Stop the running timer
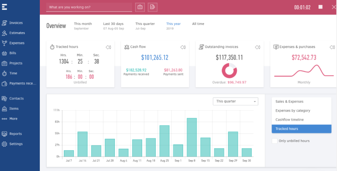Image resolution: width=337 pixels, height=171 pixels. (321, 7)
